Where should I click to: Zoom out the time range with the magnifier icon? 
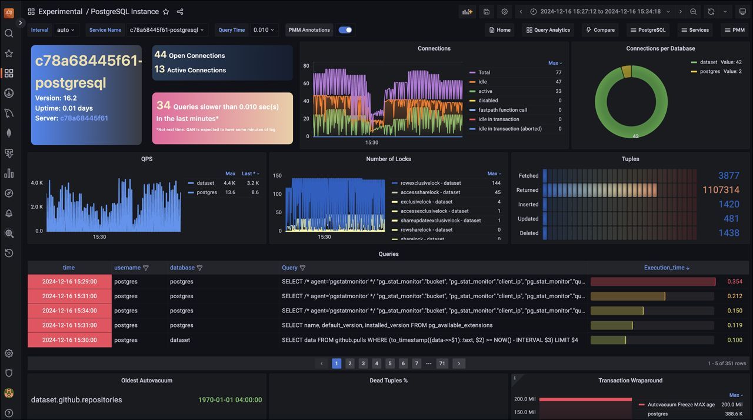694,11
